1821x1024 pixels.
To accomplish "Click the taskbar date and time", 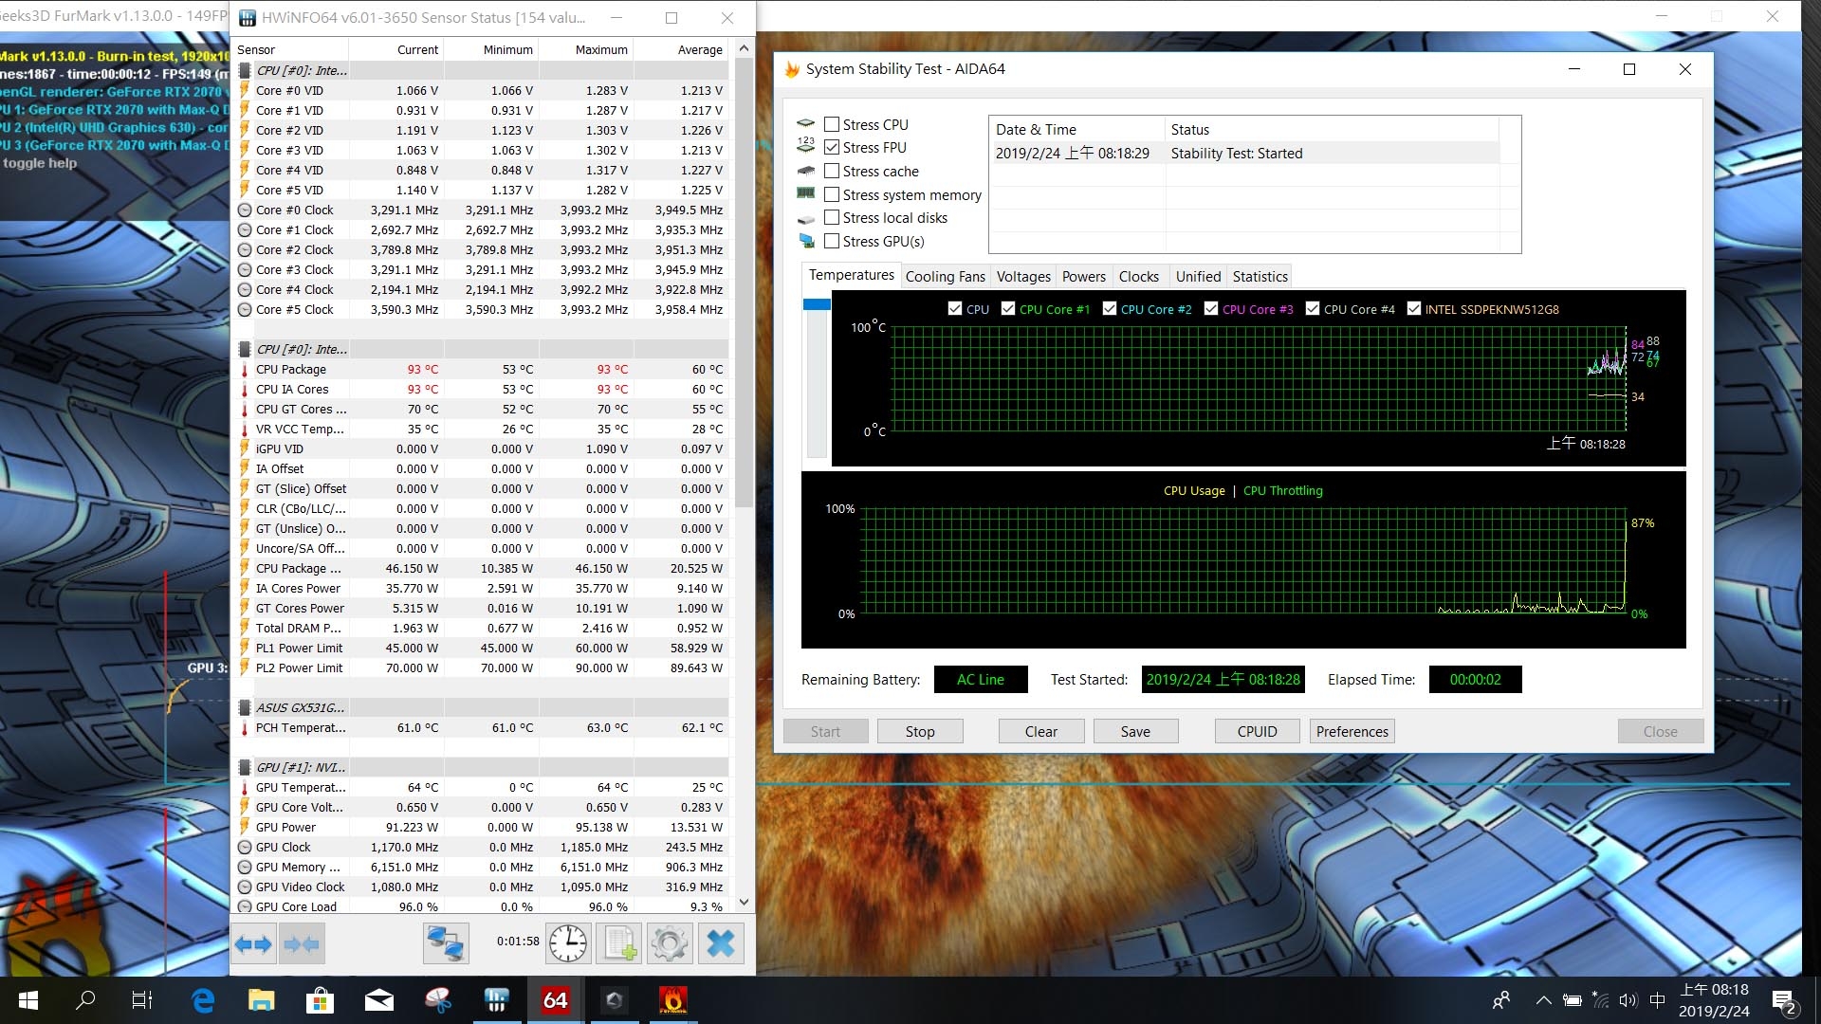I will (1714, 1000).
